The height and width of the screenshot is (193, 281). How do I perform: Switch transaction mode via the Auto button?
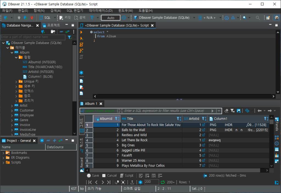pyautogui.click(x=111, y=18)
